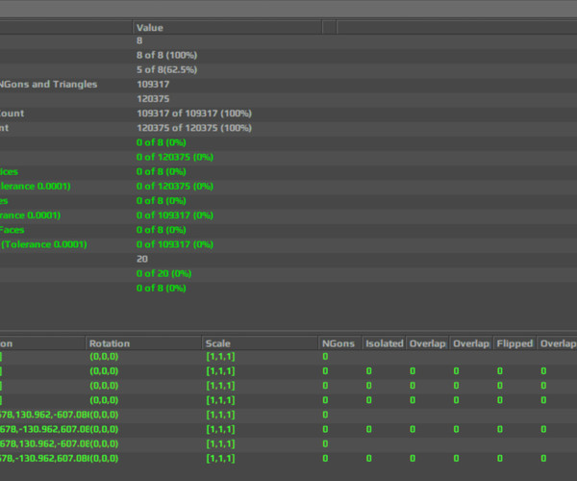Viewport: 577px width, 481px height.
Task: Sort by the Value column header
Action: click(x=227, y=28)
